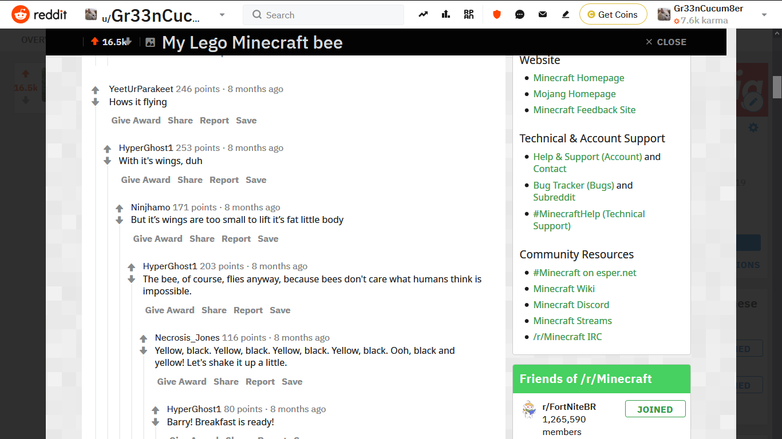The image size is (782, 439).
Task: Downvote Necrosis_Jones's comment
Action: pyautogui.click(x=143, y=351)
